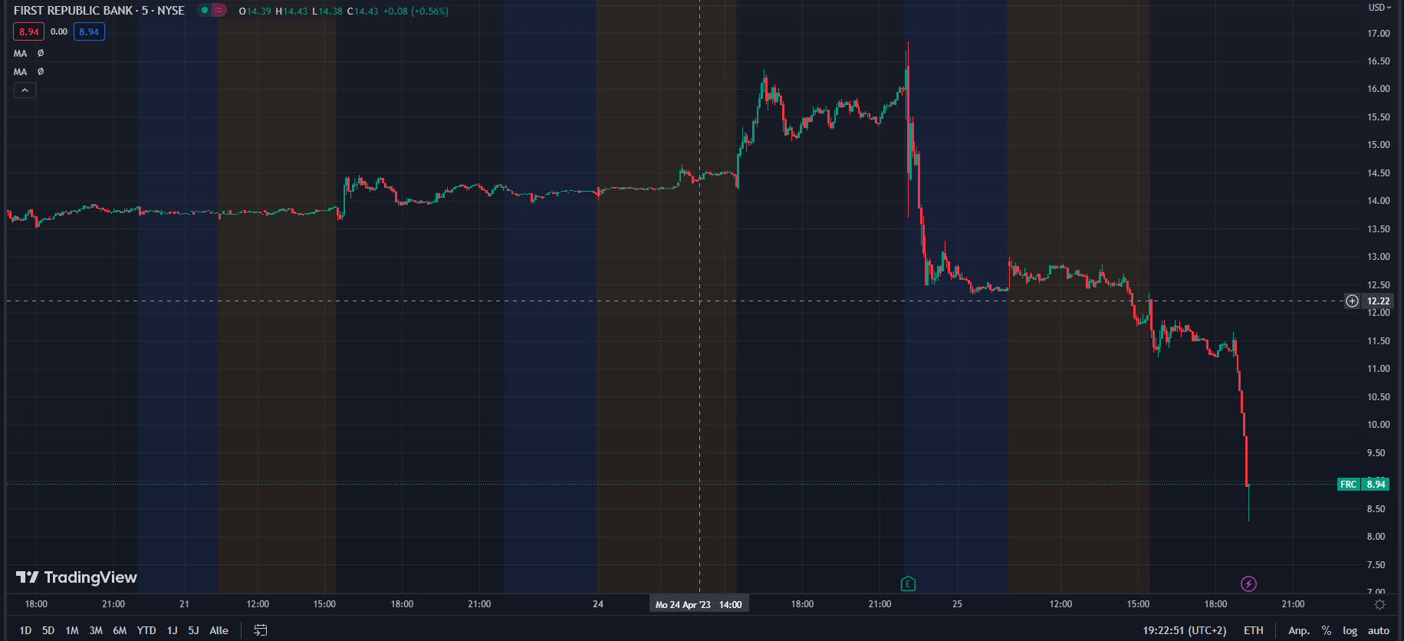Open the purple lightning event marker

pyautogui.click(x=1248, y=584)
